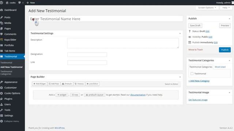
Task: Open the Page Builder documentation link
Action: tap(138, 95)
